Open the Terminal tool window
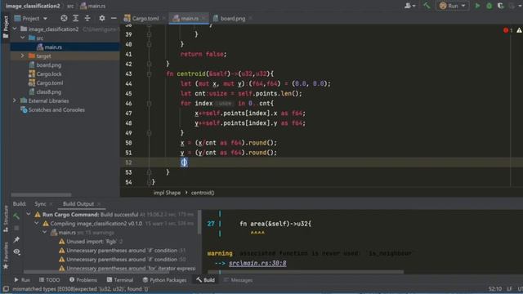The height and width of the screenshot is (294, 523). click(120, 280)
